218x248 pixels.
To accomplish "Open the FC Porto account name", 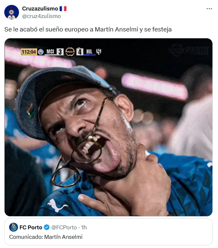I will 31,227.
